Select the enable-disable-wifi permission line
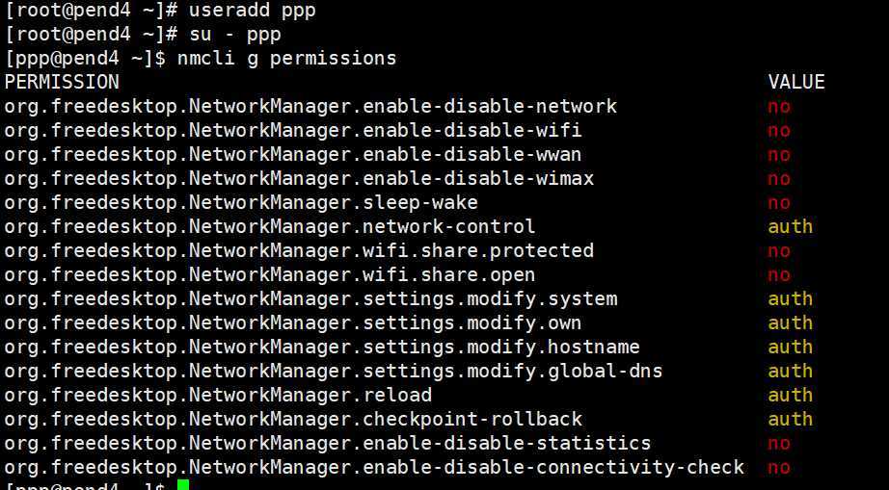This screenshot has width=889, height=490. [x=293, y=130]
